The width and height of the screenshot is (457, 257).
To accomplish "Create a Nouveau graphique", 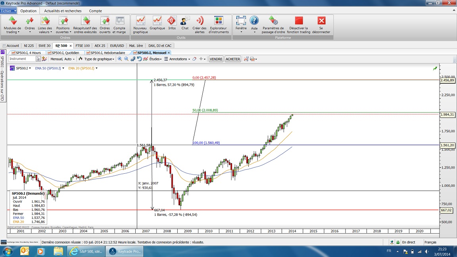I will pos(140,25).
